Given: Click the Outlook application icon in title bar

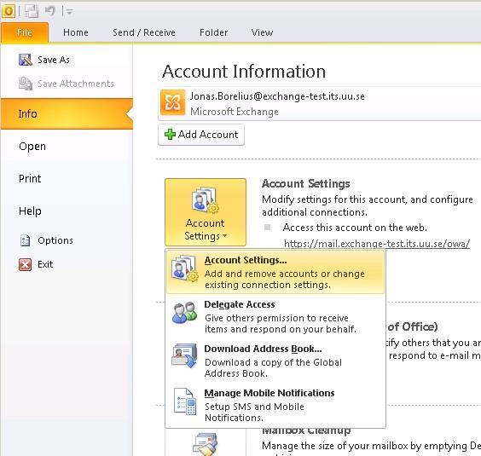Looking at the screenshot, I should pos(9,11).
